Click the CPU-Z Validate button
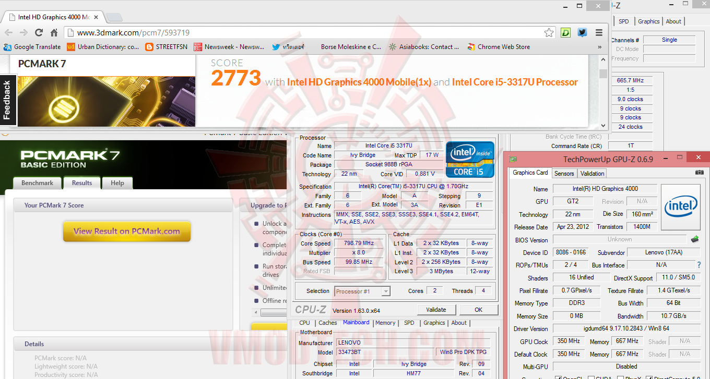Screen dimensions: 710x379 (x=436, y=310)
